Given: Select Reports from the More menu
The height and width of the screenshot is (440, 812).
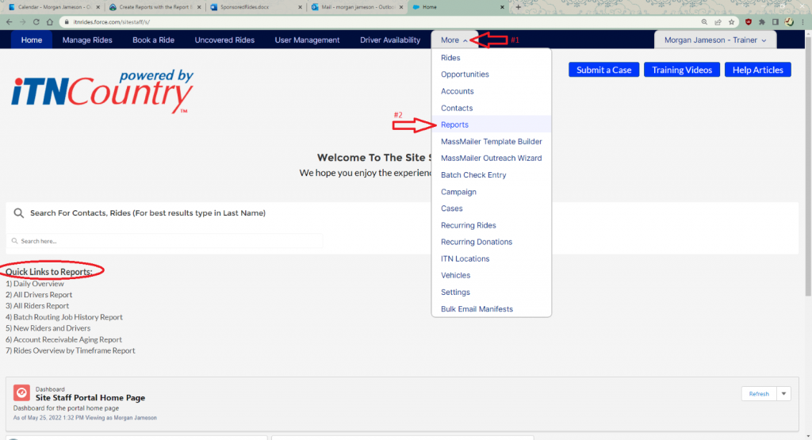Looking at the screenshot, I should 454,124.
